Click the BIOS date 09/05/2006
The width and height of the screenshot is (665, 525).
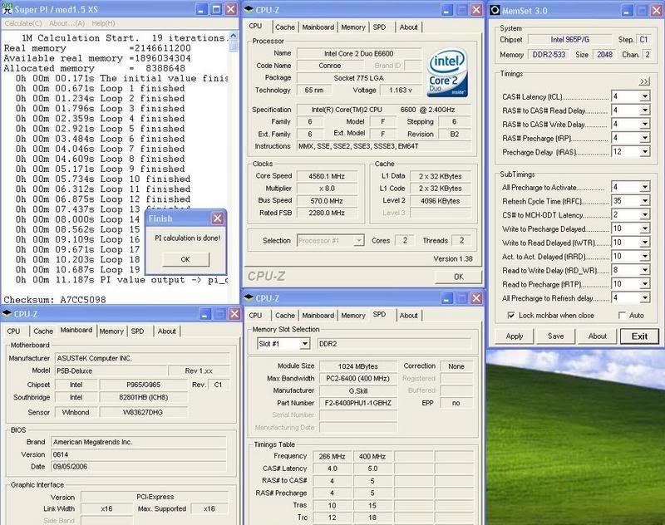(x=139, y=467)
